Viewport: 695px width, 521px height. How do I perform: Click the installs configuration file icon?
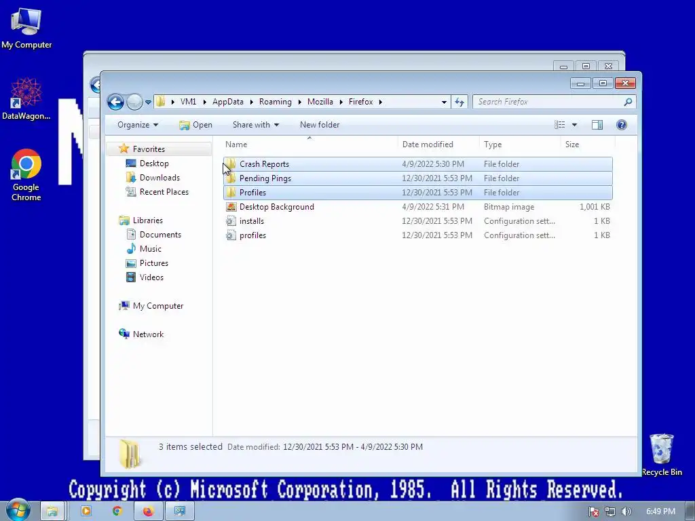coord(231,221)
